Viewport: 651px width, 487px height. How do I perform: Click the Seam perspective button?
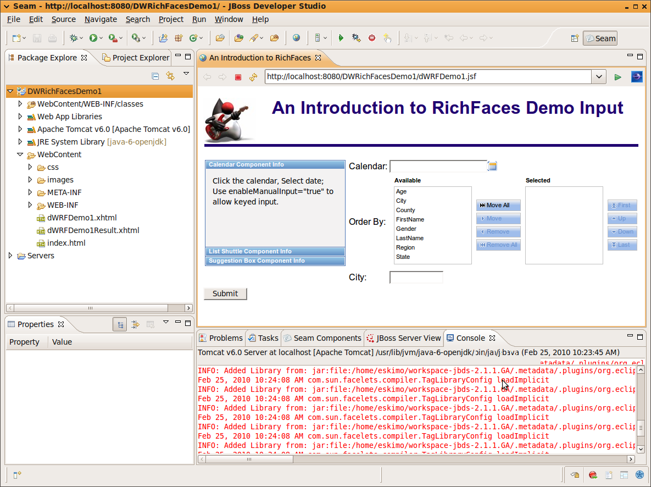[600, 38]
